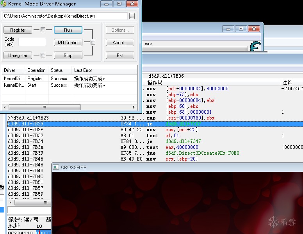Click the I/O Control button
Image resolution: width=303 pixels, height=234 pixels.
(68, 43)
